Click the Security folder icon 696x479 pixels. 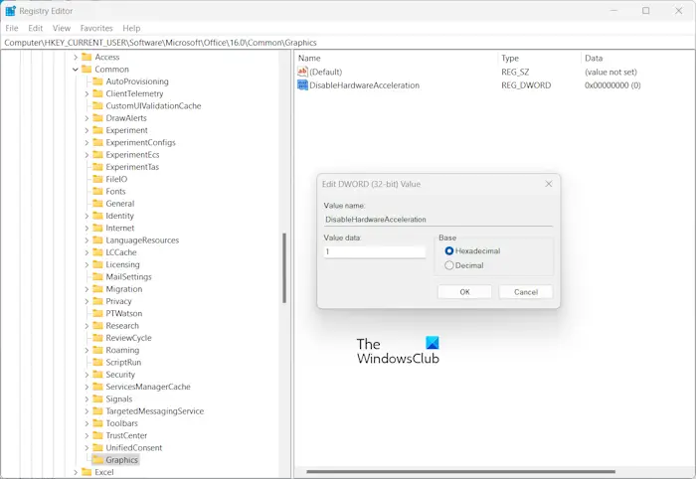click(x=97, y=375)
